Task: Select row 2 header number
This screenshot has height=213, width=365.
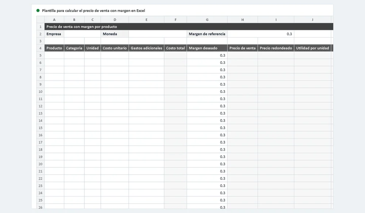Action: click(41, 34)
